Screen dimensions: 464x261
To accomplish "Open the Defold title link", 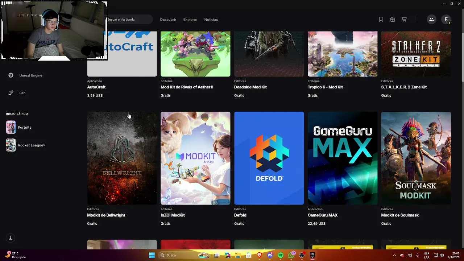I will pyautogui.click(x=240, y=215).
